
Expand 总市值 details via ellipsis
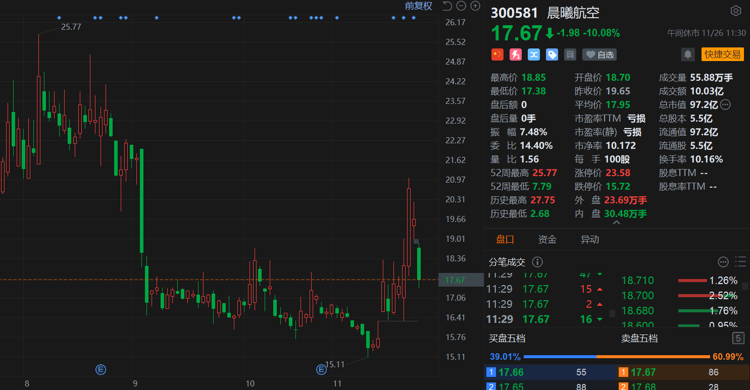[x=725, y=104]
